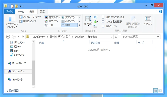Viewport: 167px width, 97px height.
Task: Open オプション folder options
Action: [x=148, y=21]
